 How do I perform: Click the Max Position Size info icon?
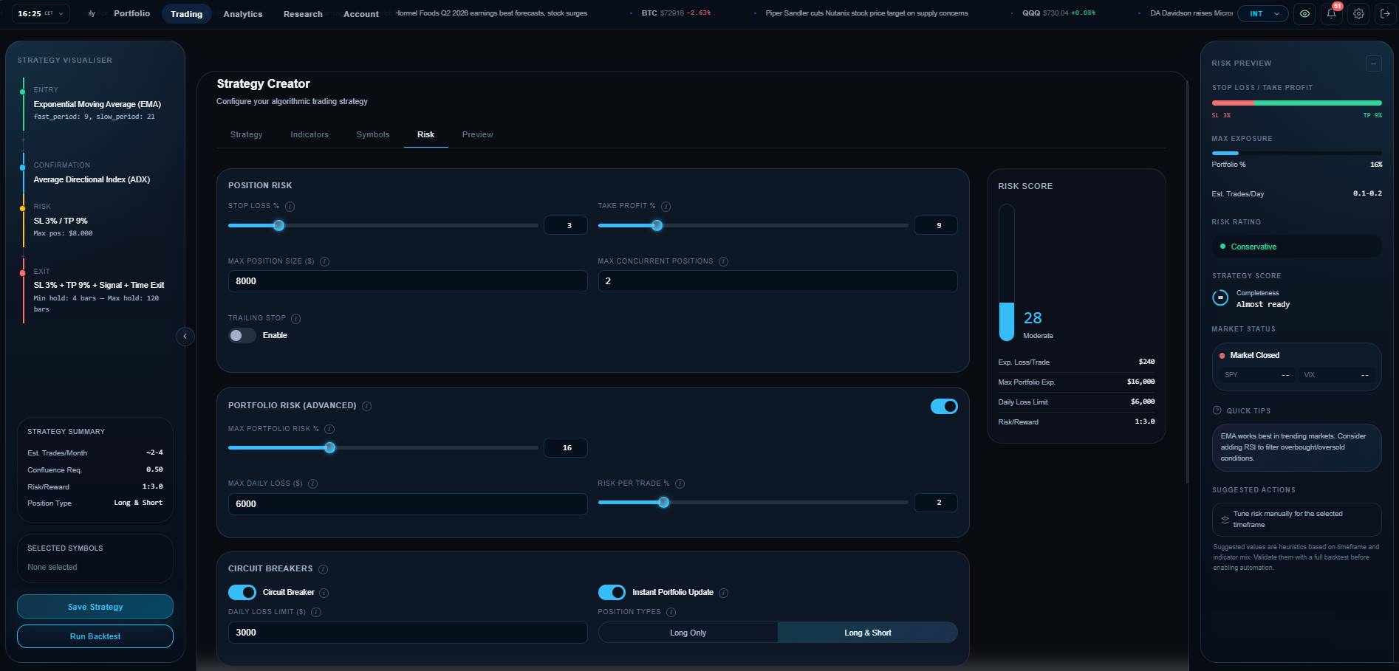click(324, 261)
